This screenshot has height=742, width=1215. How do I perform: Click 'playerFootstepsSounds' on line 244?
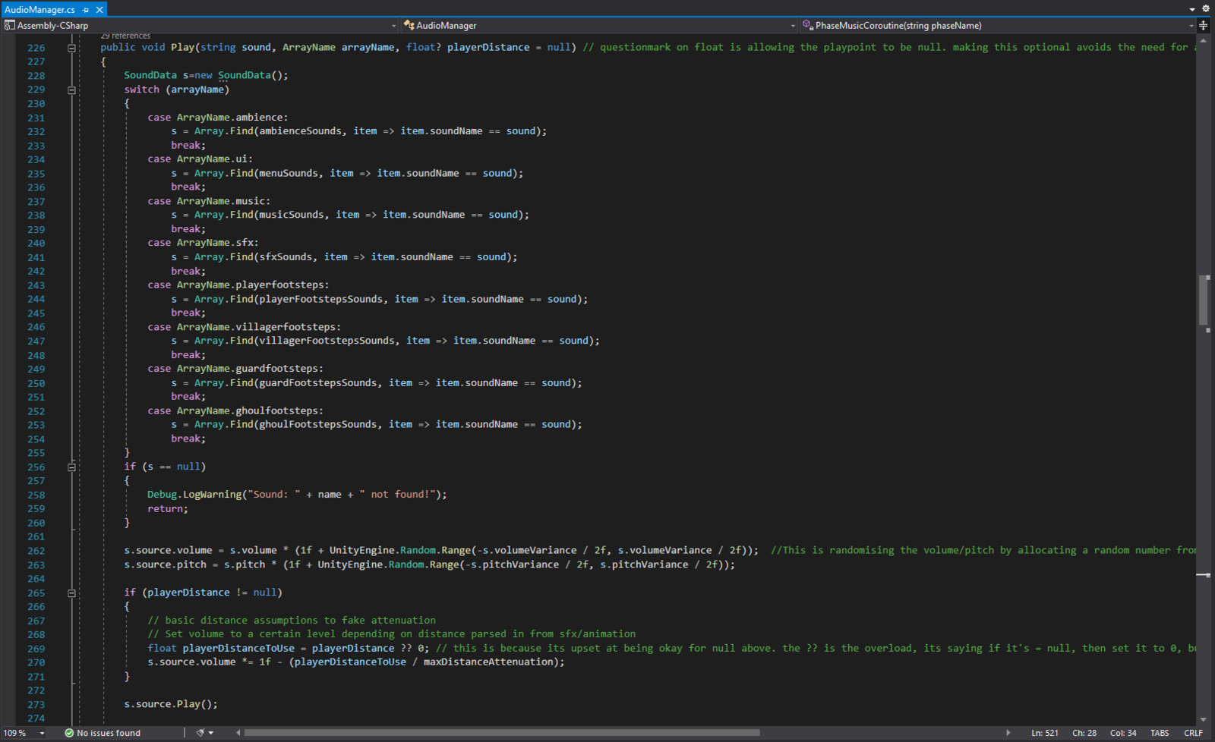tap(321, 300)
